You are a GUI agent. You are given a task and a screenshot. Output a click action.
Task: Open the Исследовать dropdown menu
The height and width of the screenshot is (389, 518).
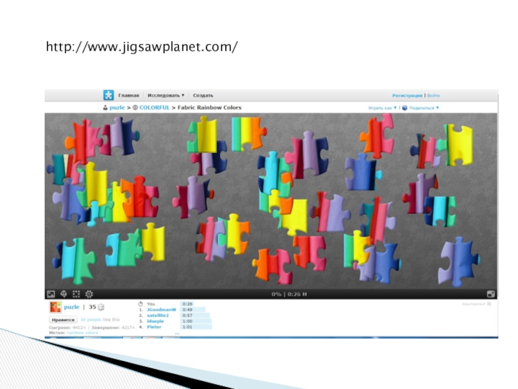click(164, 95)
